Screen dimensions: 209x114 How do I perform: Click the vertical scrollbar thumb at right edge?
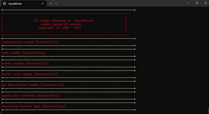[209, 111]
